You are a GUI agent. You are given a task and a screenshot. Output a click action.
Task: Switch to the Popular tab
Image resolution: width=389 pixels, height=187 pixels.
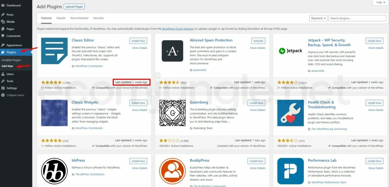click(61, 18)
